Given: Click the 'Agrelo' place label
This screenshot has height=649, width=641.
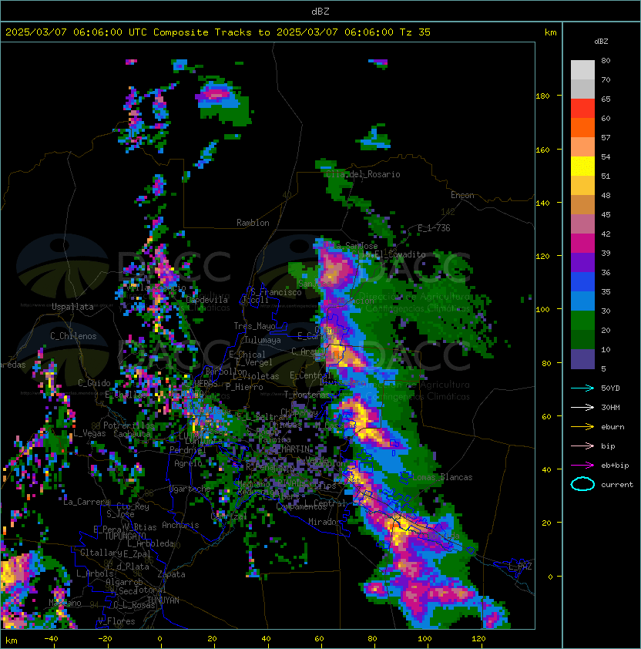Looking at the screenshot, I should coord(188,463).
